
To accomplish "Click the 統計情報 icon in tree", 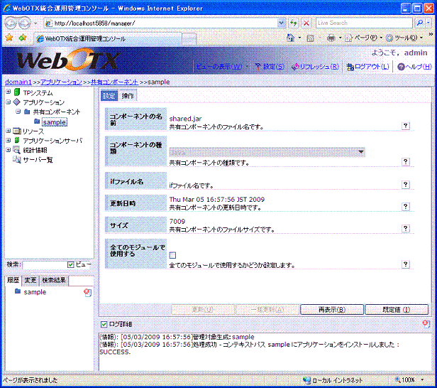I will click(x=17, y=151).
